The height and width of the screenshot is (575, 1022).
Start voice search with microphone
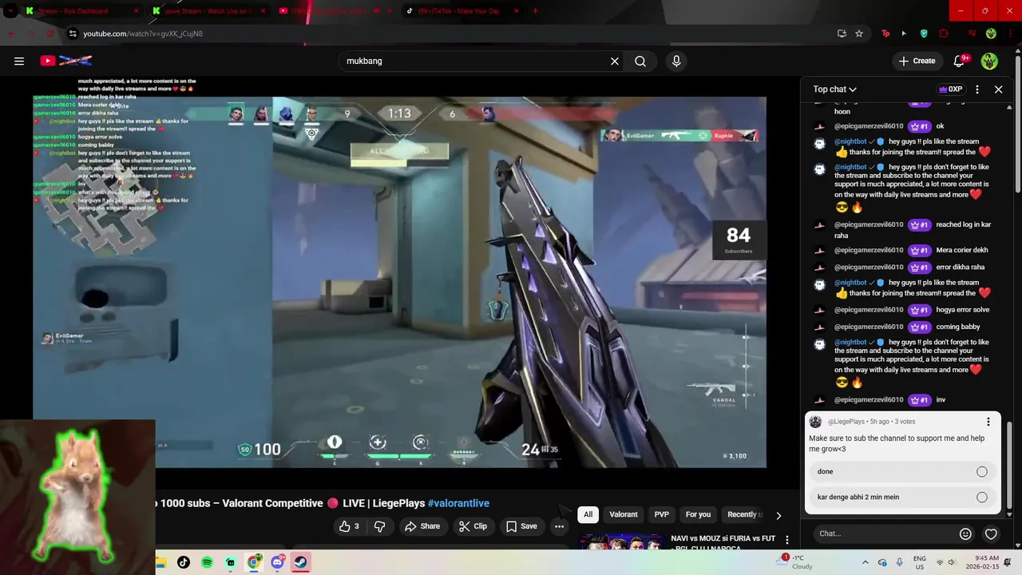click(676, 61)
